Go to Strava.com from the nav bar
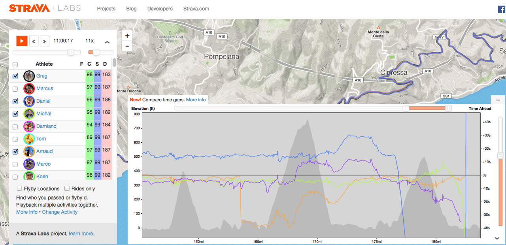Screen dimensions: 506x245 [196, 9]
